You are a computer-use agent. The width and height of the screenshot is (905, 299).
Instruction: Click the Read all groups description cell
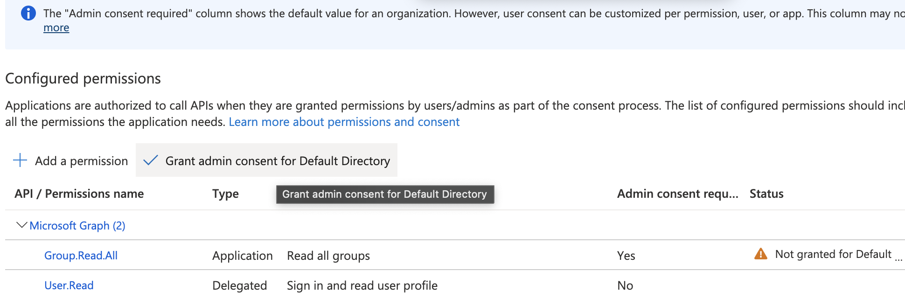tap(328, 256)
